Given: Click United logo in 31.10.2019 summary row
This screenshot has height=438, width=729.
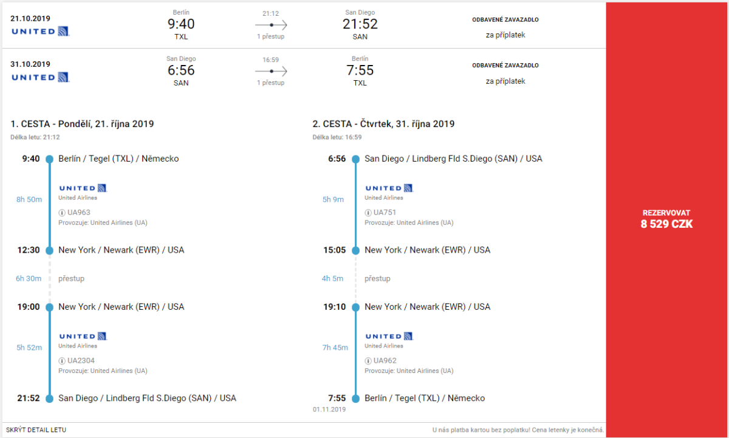Looking at the screenshot, I should (40, 77).
